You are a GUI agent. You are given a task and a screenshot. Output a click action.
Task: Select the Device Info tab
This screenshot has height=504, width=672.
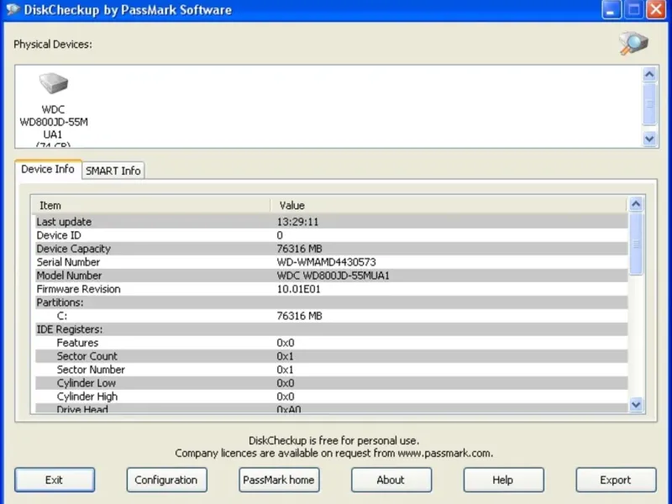click(x=48, y=170)
